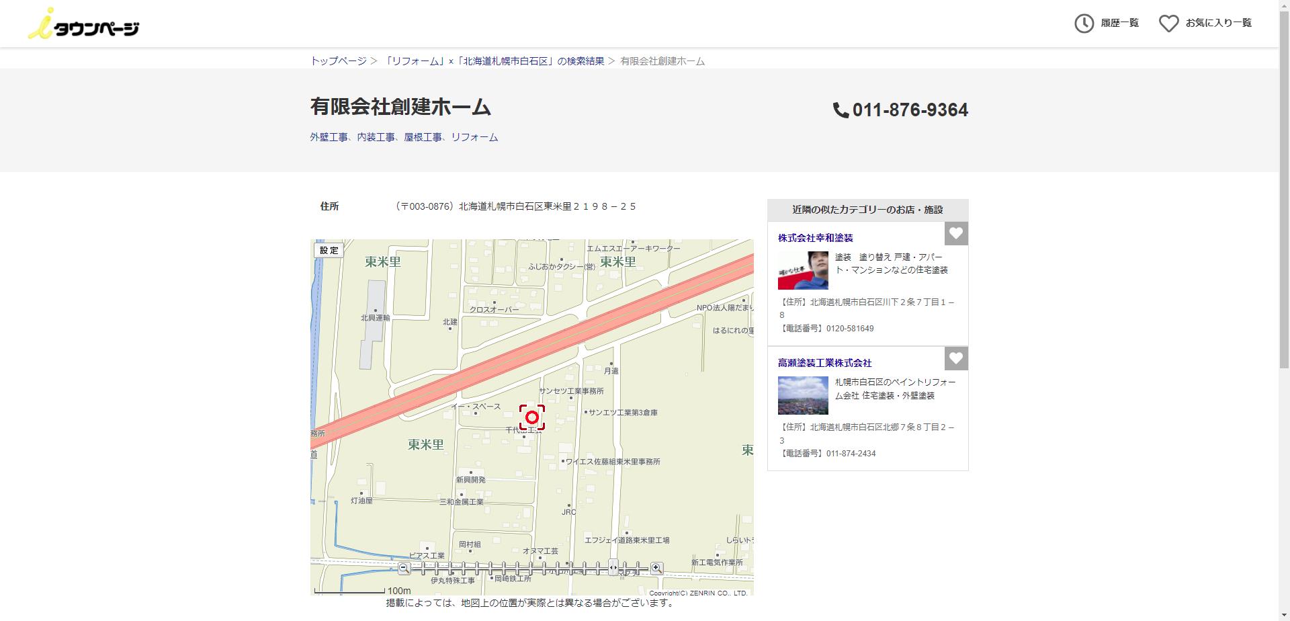Open 株式会社幸和塗装 listing title
The image size is (1290, 621).
[x=815, y=238]
